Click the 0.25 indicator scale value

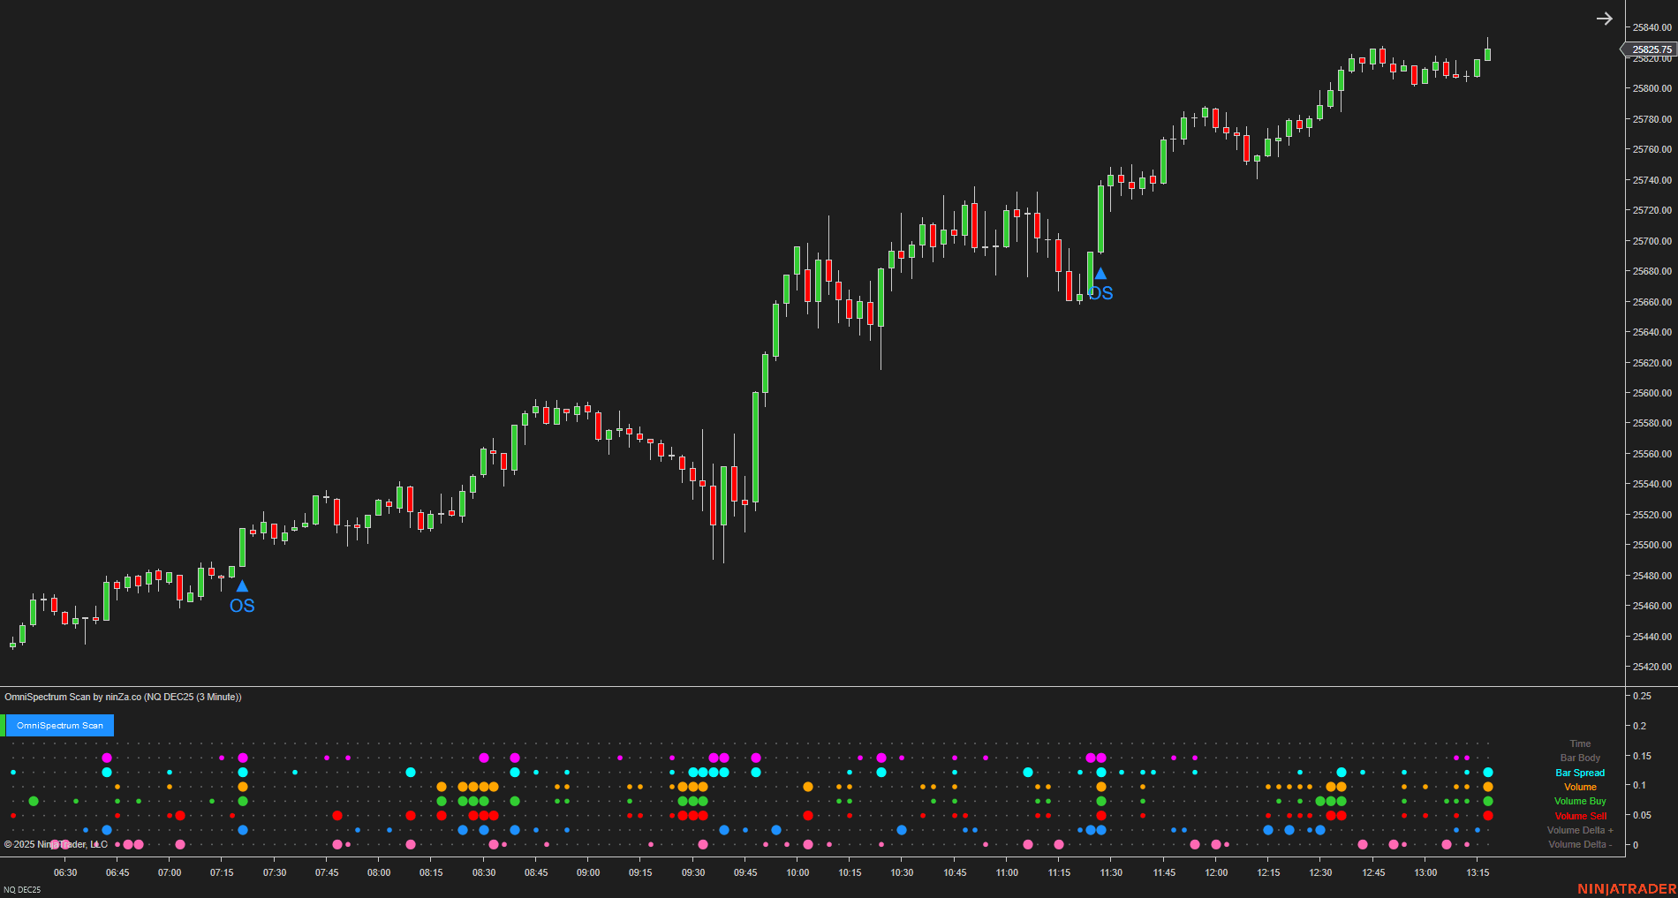pos(1642,696)
